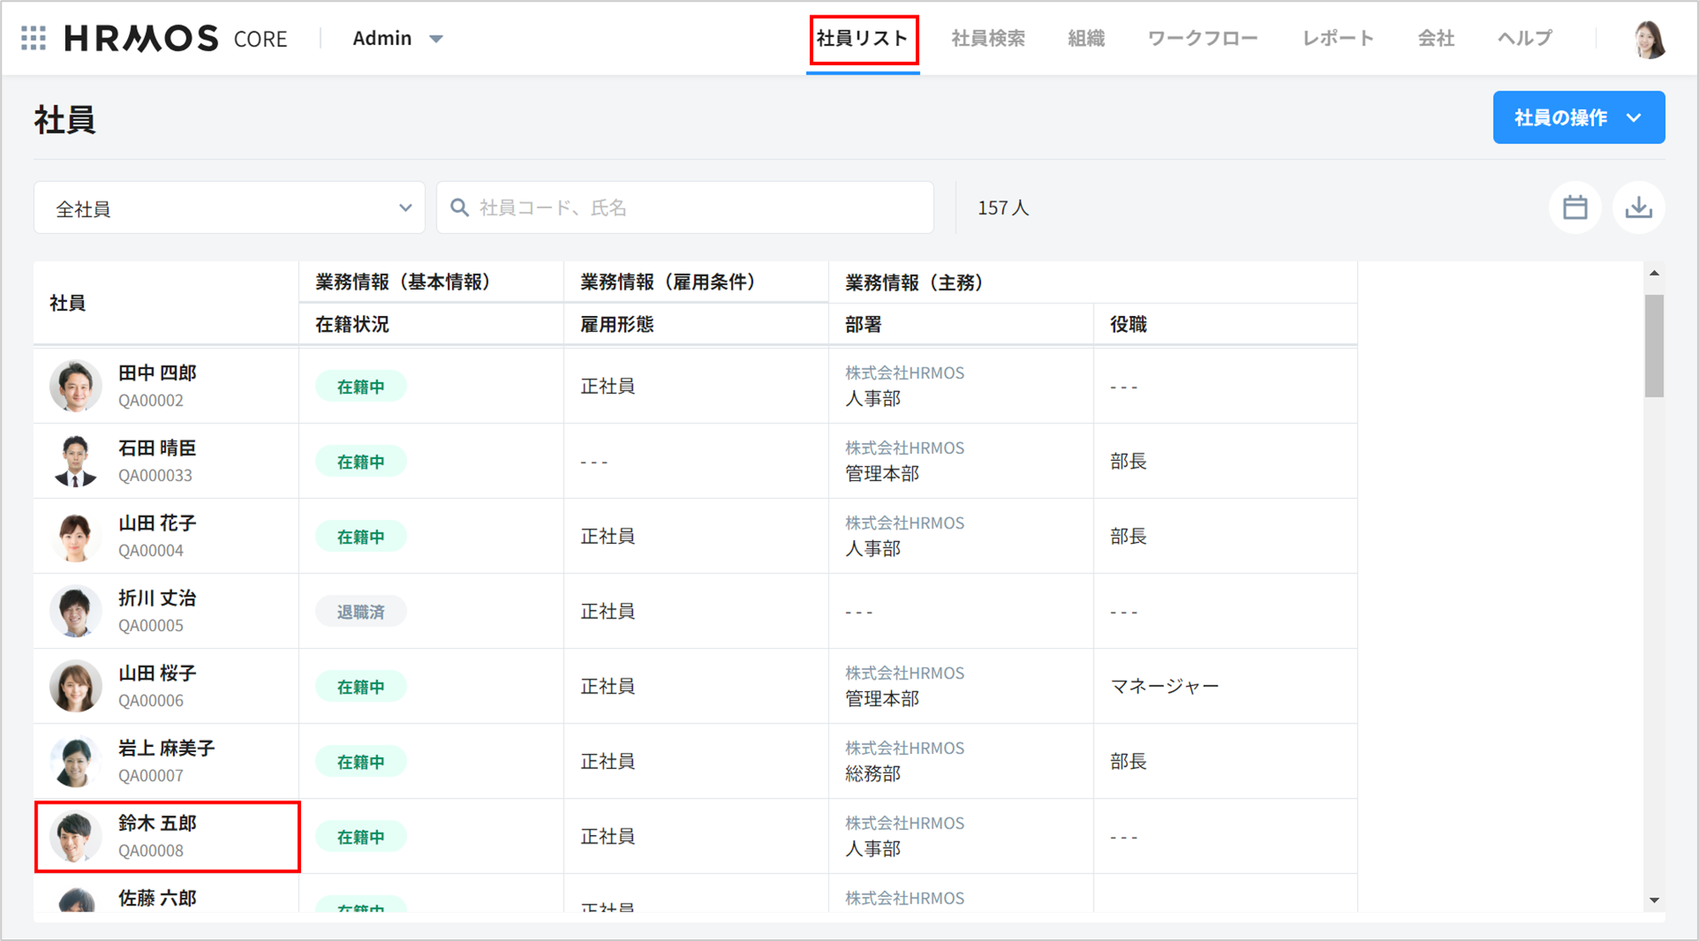Screen dimensions: 1699x941
Task: Open the 全社員 filter dropdown
Action: coord(229,208)
